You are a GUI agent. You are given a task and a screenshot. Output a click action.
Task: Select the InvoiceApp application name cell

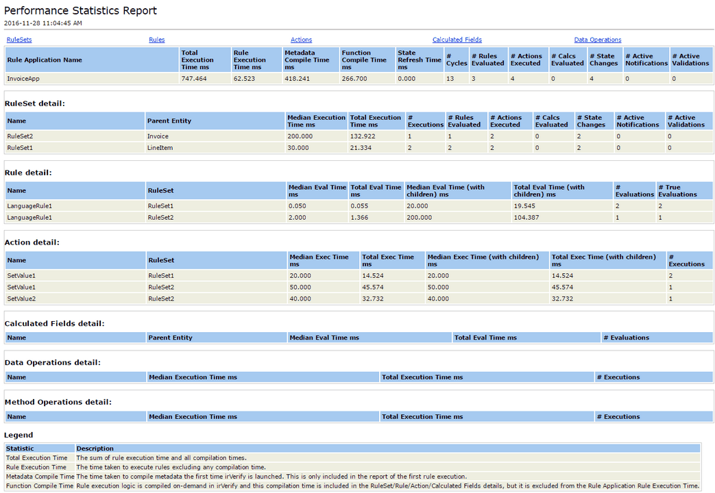(x=22, y=79)
